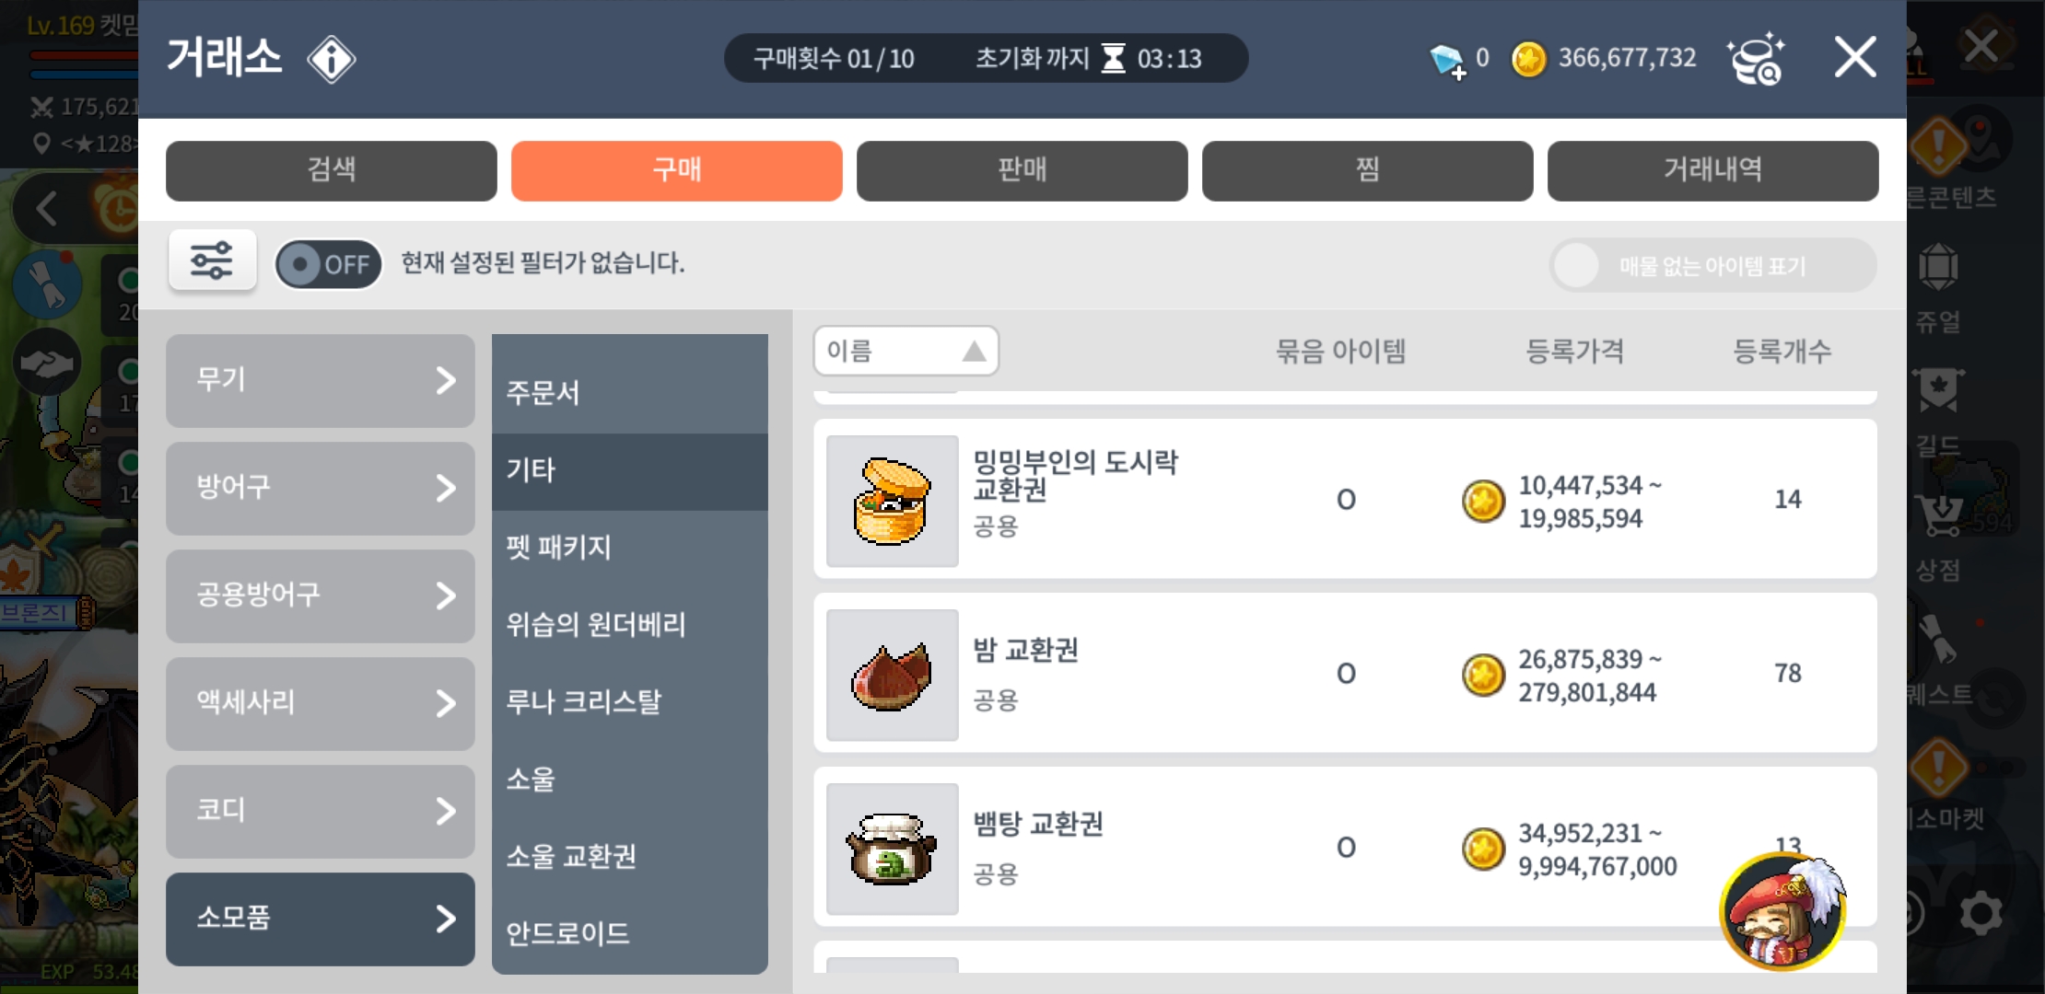Open the 검색 tab
2045x994 pixels.
332,170
